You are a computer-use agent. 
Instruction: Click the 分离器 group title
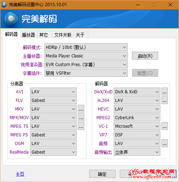coord(17,84)
